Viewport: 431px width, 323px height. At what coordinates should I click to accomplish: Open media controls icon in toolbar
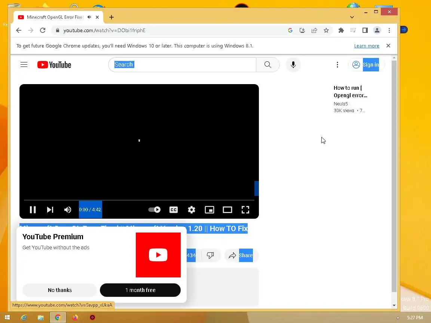pyautogui.click(x=353, y=30)
